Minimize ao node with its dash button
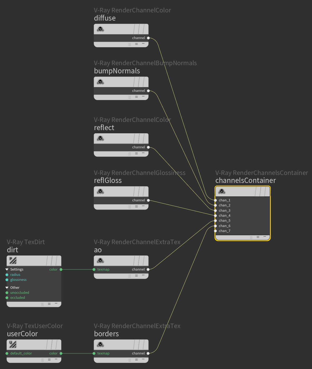Screen dimensions: 312x369 coord(143,275)
